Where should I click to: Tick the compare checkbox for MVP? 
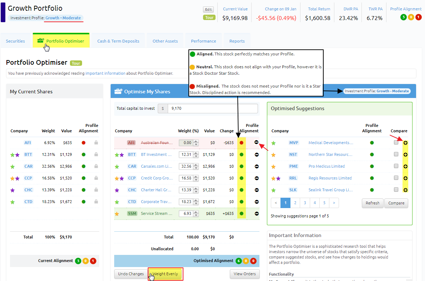coord(396,142)
